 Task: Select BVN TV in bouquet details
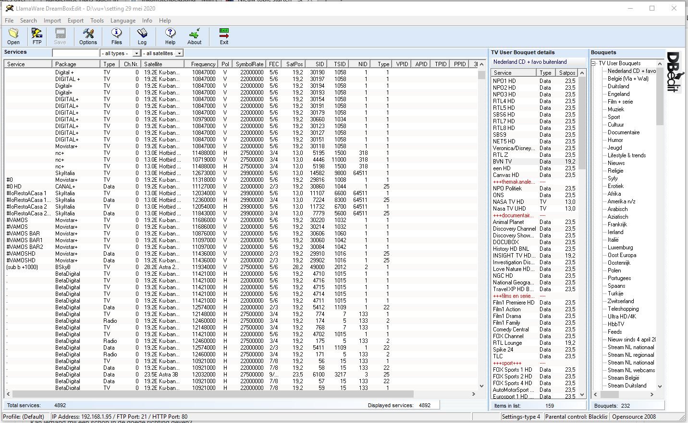tap(534, 162)
